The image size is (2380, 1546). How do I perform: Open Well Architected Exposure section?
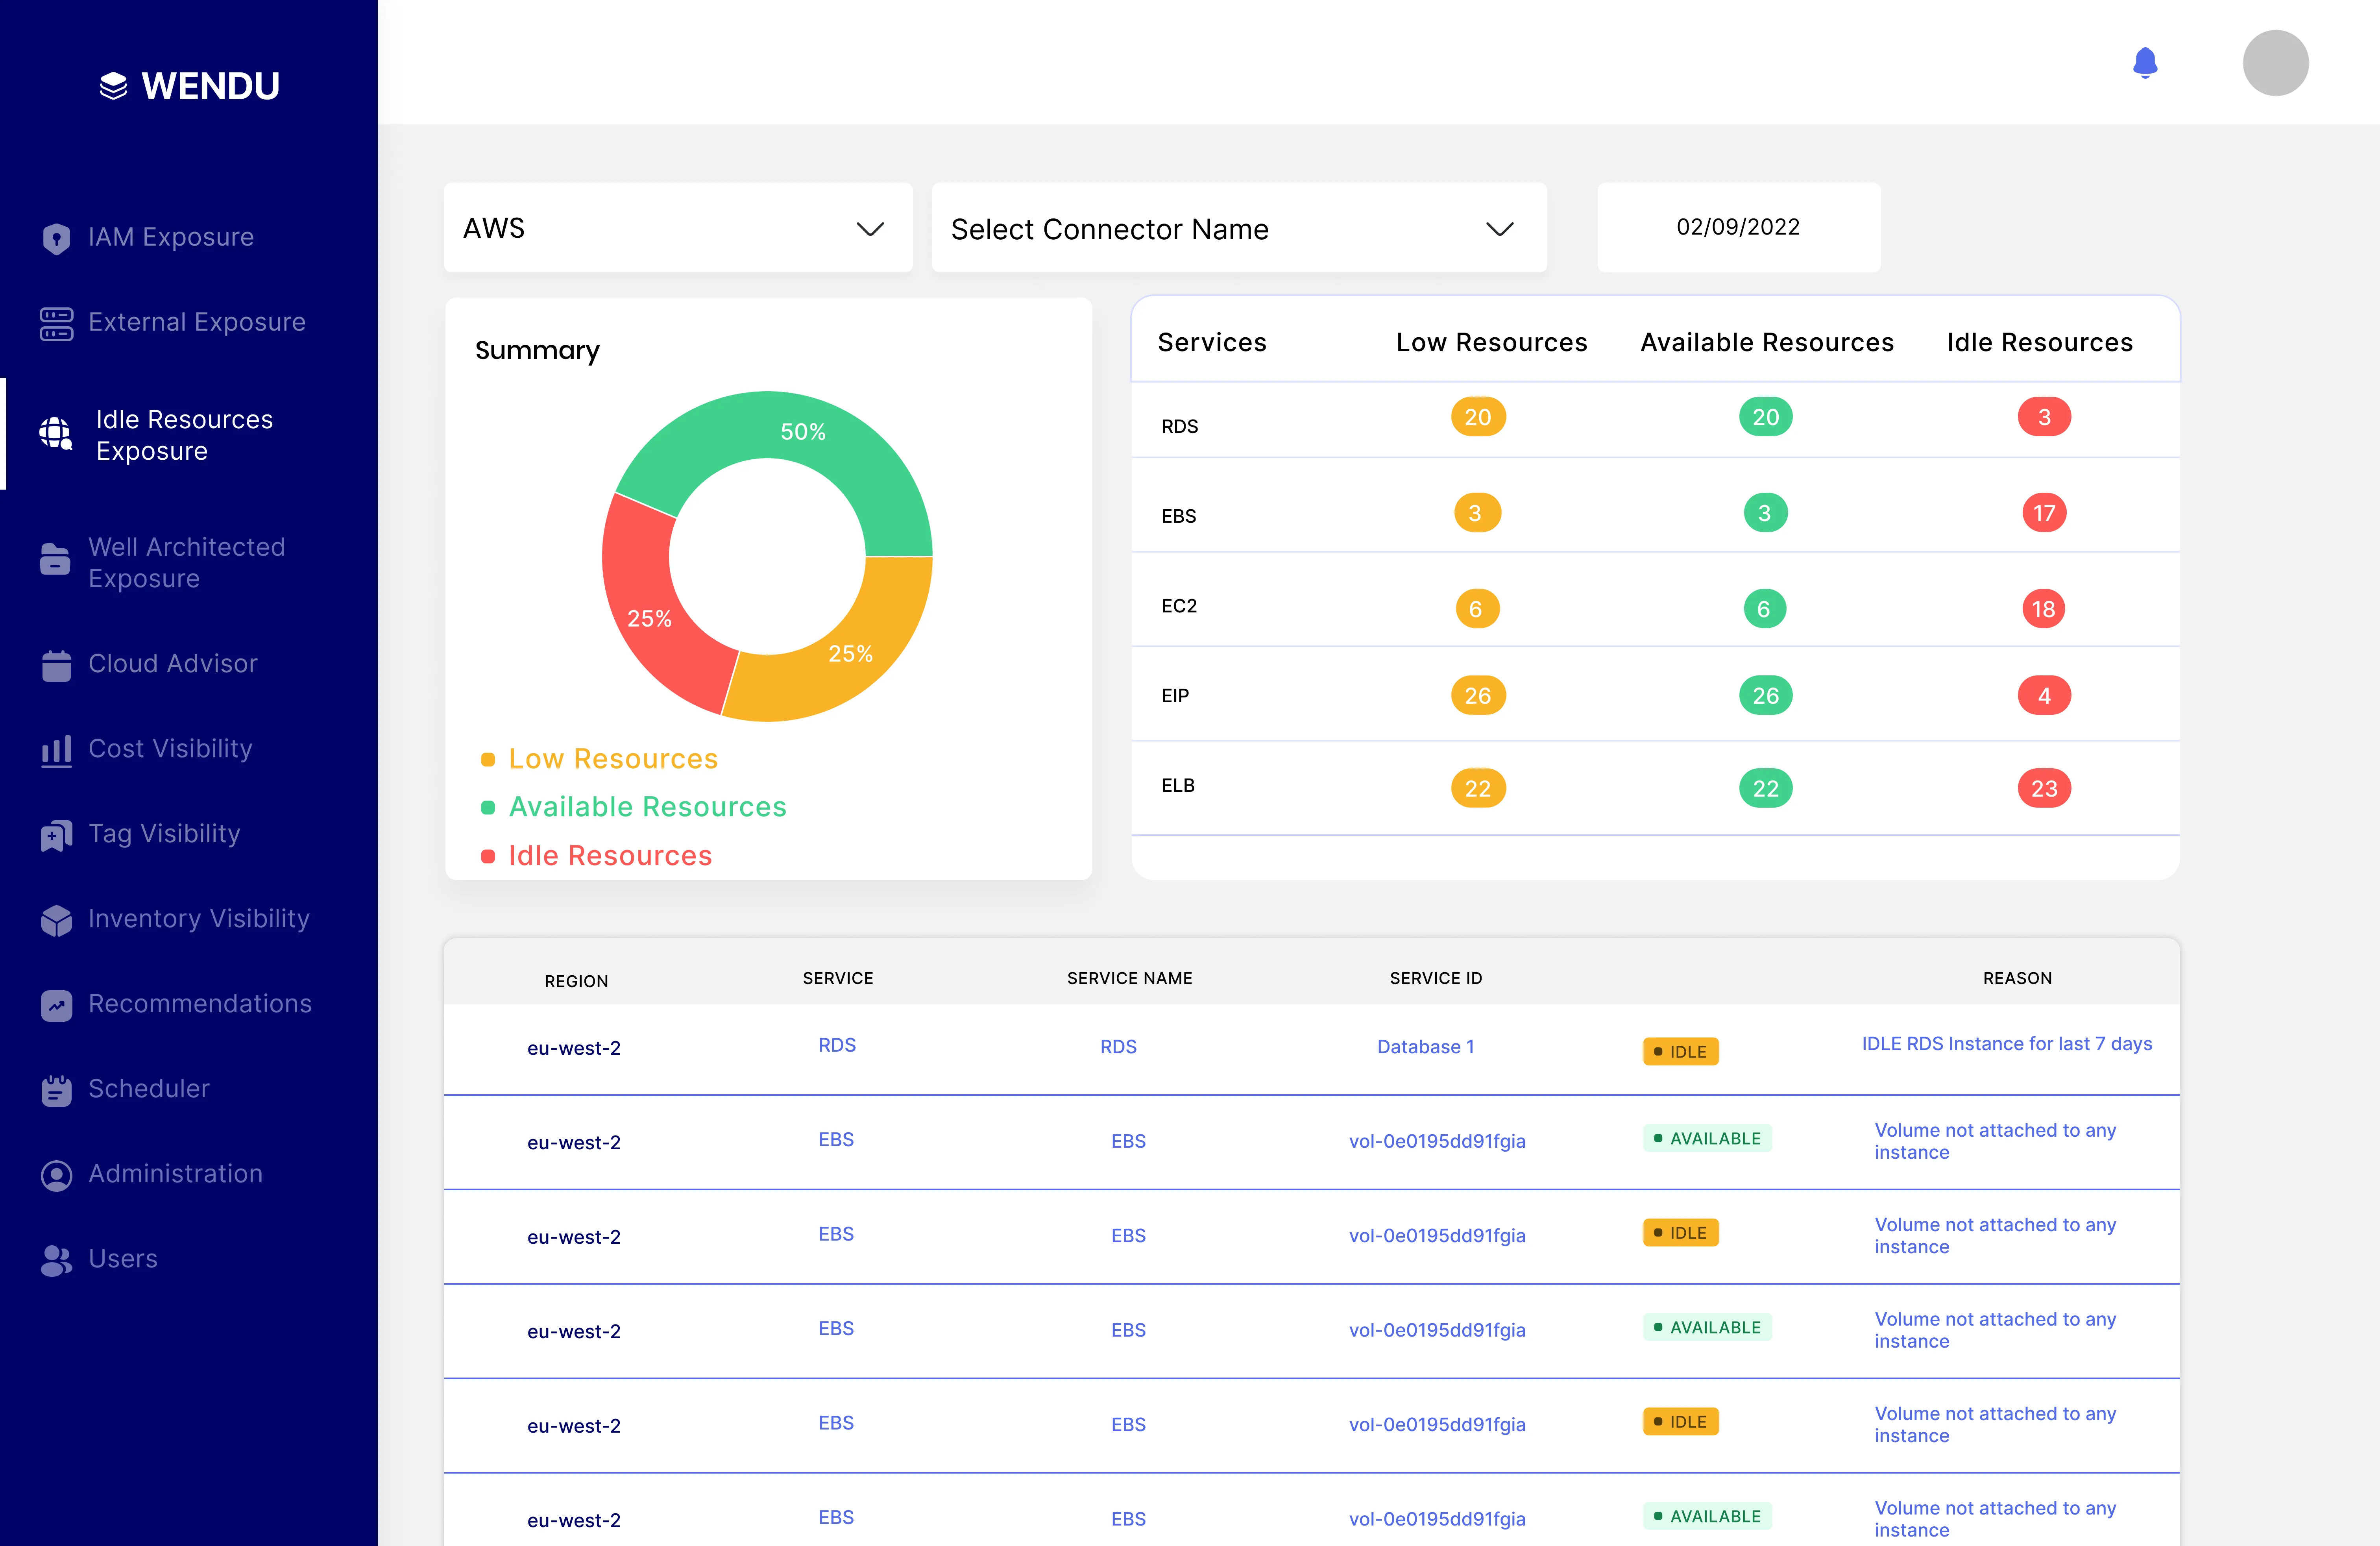tap(187, 562)
